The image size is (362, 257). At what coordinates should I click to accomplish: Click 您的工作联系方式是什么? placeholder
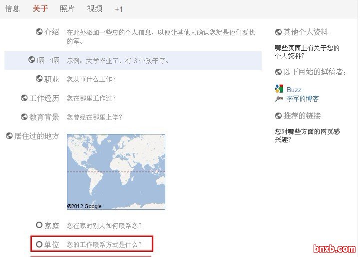(x=104, y=245)
